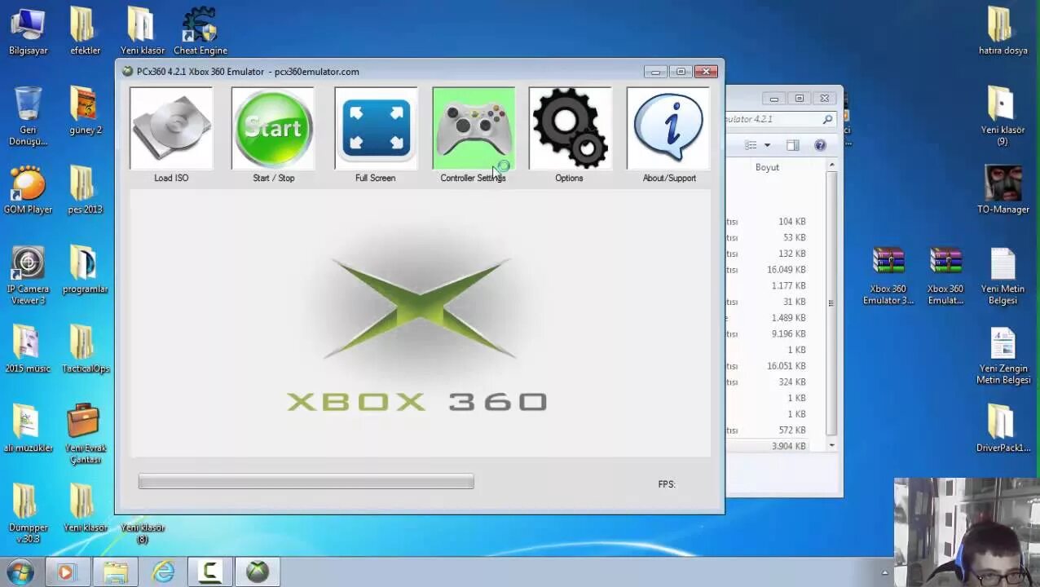The width and height of the screenshot is (1040, 587).
Task: Click the emulator loading progress bar
Action: click(306, 482)
